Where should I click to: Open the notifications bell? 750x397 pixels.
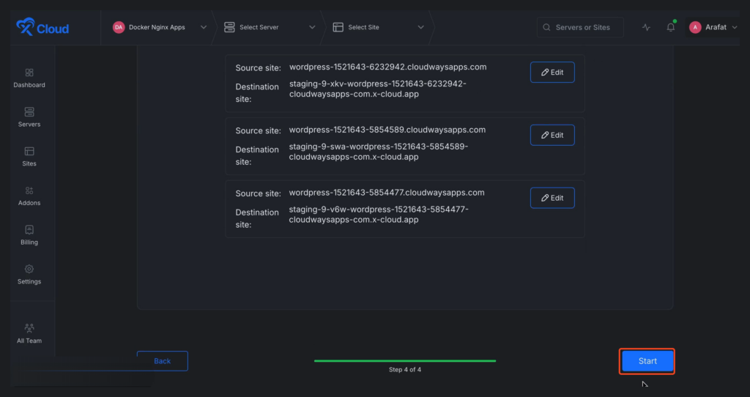(671, 28)
